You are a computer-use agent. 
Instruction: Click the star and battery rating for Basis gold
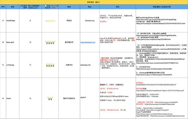click(50, 42)
